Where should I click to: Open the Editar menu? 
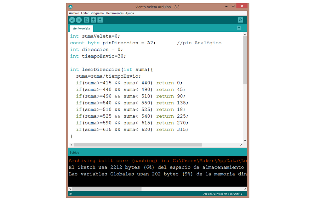point(85,13)
